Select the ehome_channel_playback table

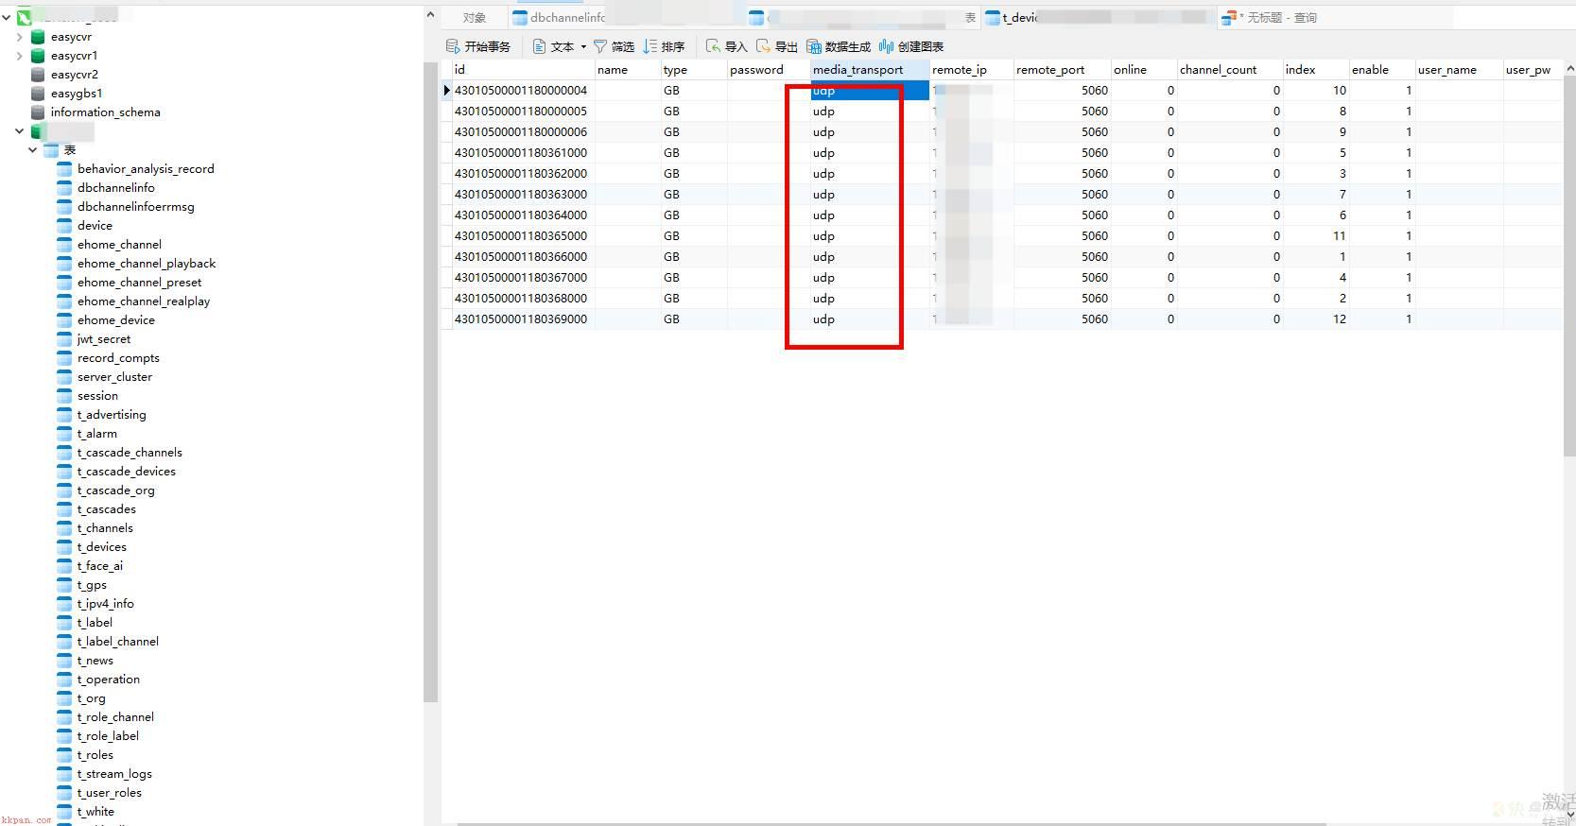pyautogui.click(x=147, y=264)
